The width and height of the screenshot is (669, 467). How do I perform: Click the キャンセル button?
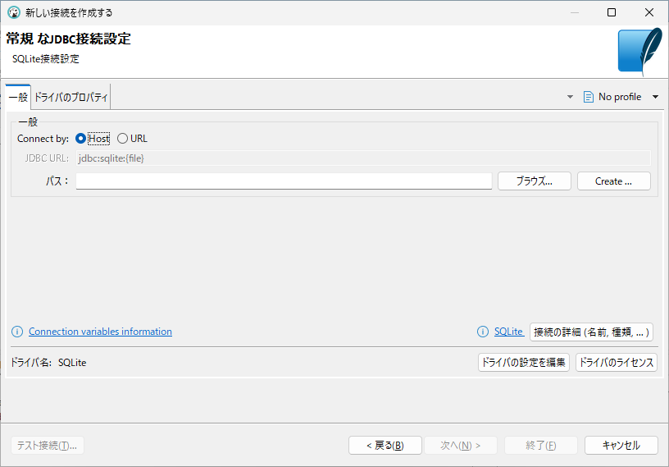(621, 445)
